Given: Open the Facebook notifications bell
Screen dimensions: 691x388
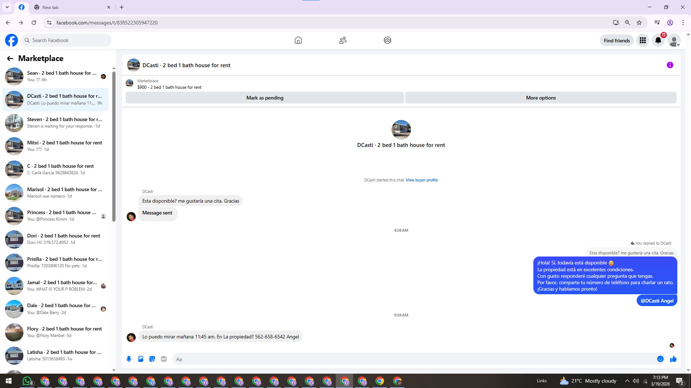Looking at the screenshot, I should pos(658,40).
